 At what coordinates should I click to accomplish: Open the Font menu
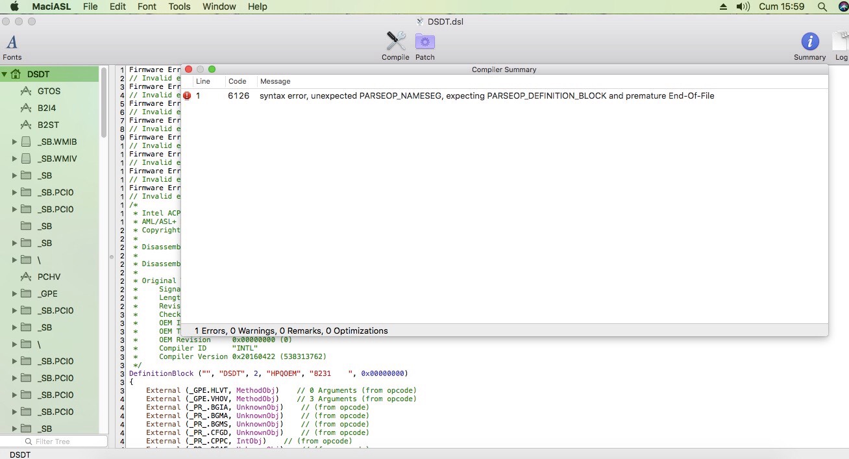pyautogui.click(x=147, y=6)
